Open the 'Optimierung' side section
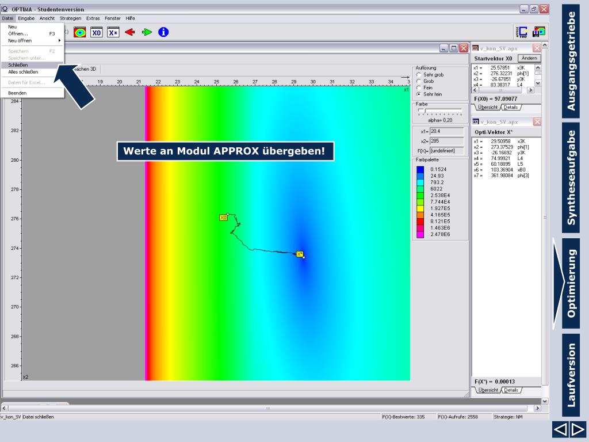 (x=571, y=283)
